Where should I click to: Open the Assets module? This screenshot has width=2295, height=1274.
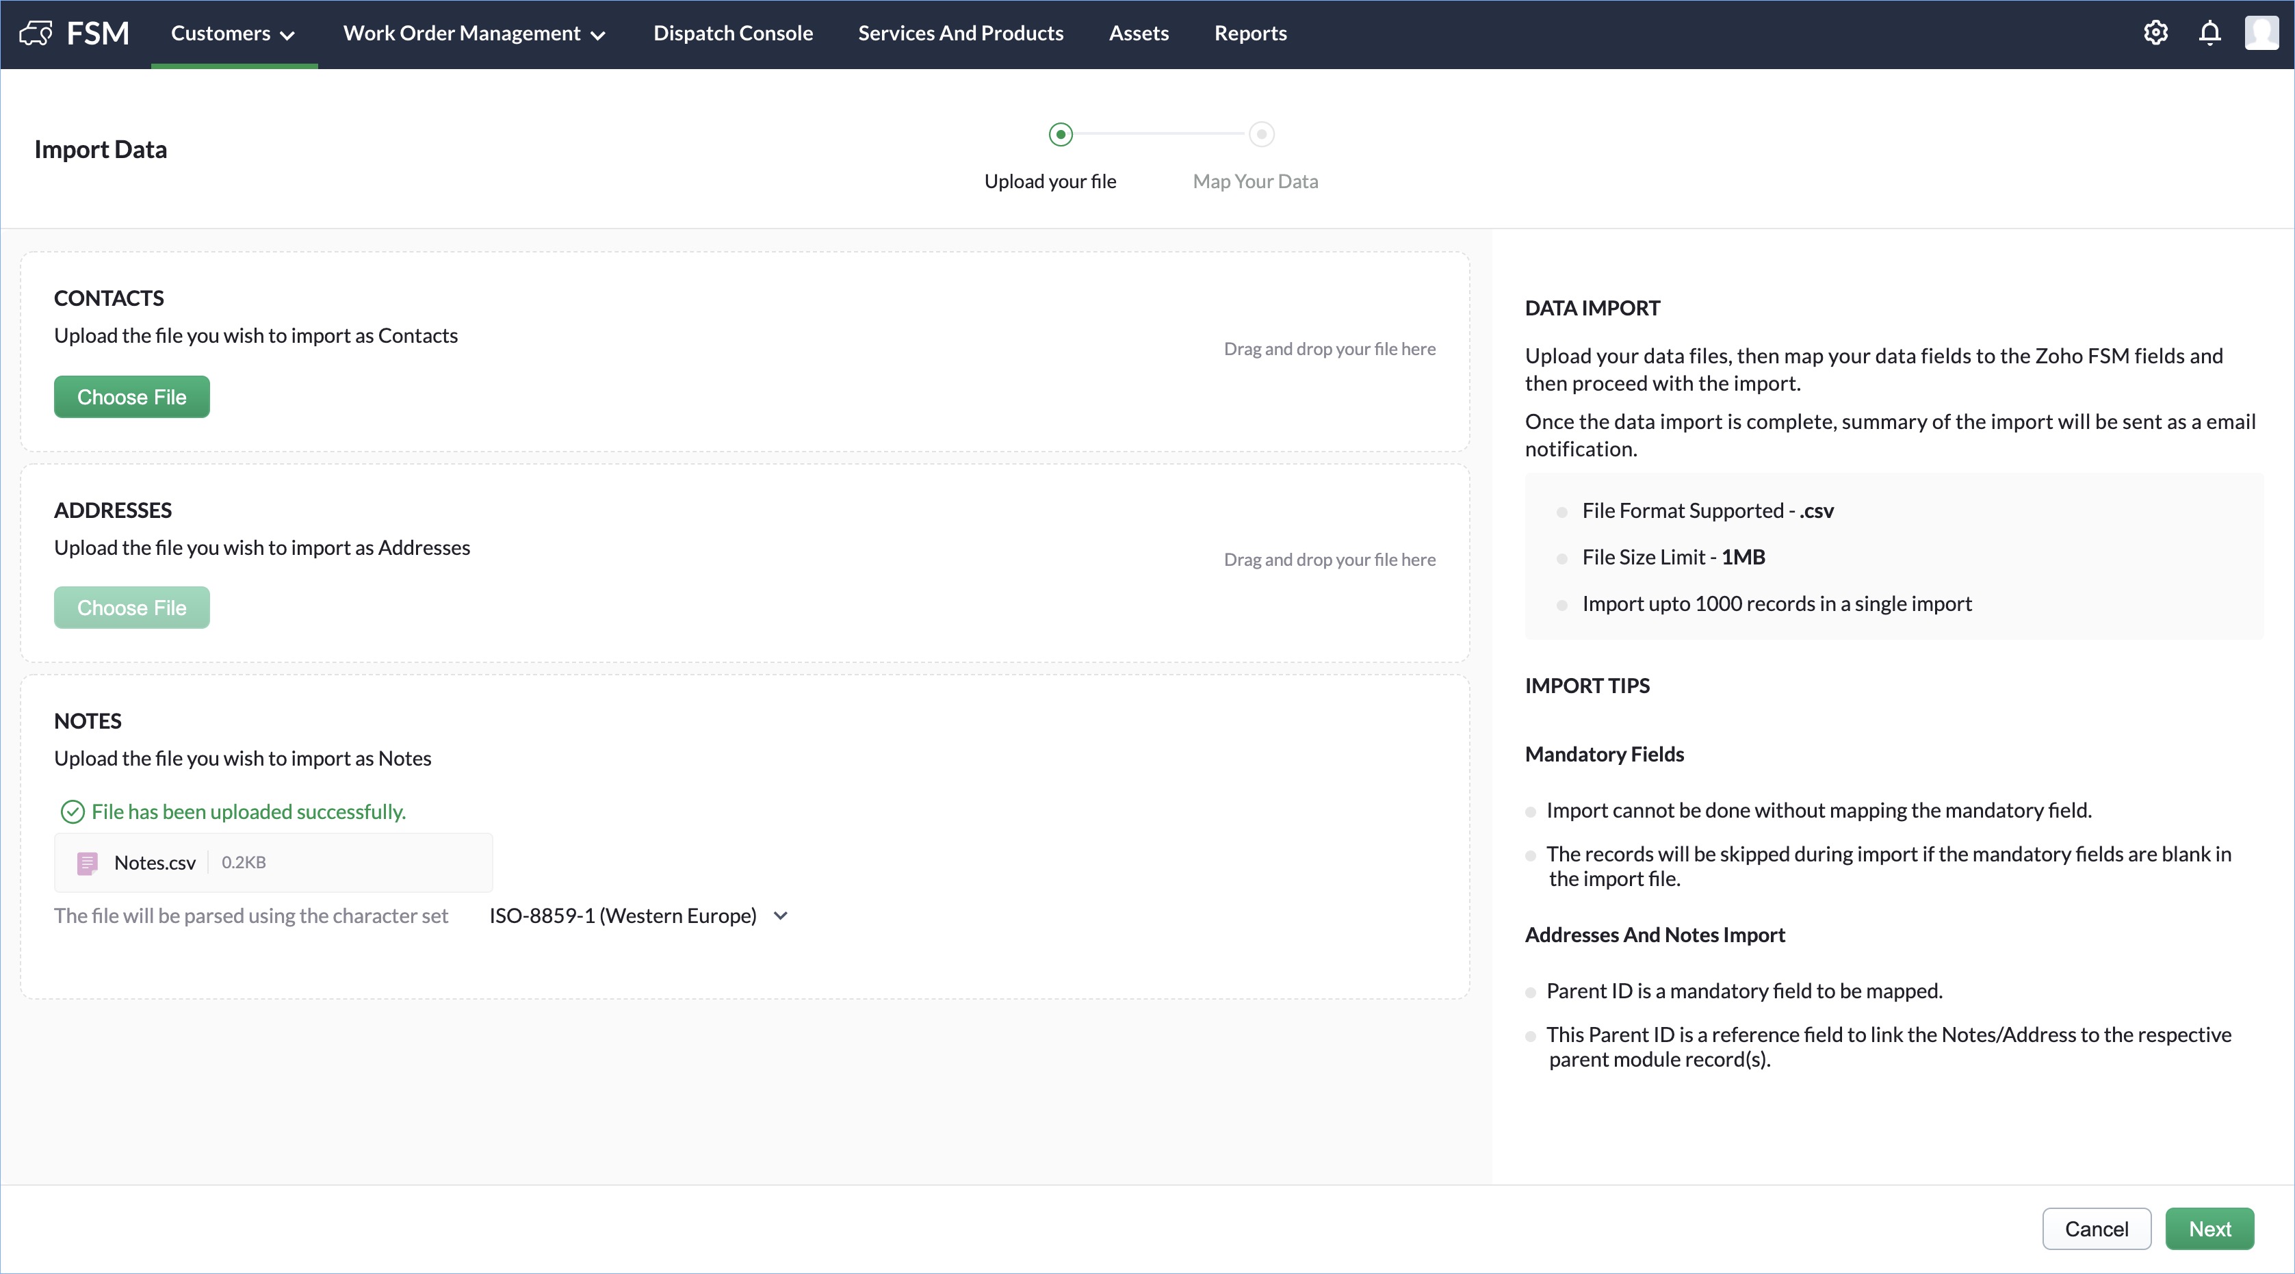click(x=1138, y=33)
